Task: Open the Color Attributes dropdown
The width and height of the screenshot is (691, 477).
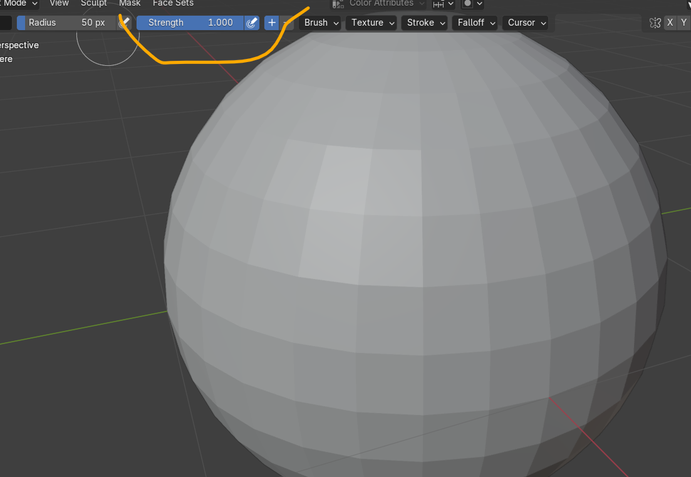Action: tap(378, 4)
